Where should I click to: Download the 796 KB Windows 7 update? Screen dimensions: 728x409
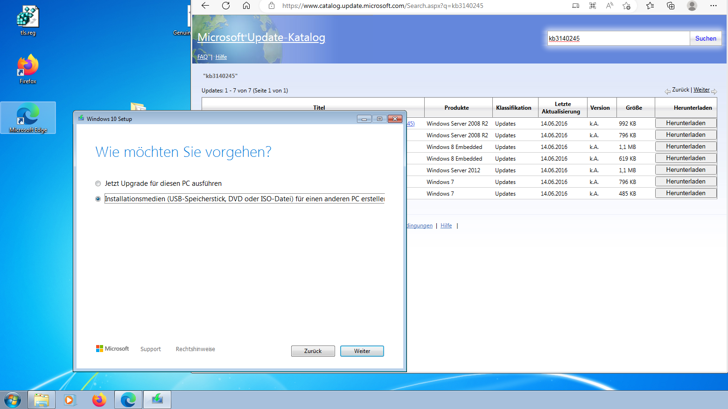point(686,182)
